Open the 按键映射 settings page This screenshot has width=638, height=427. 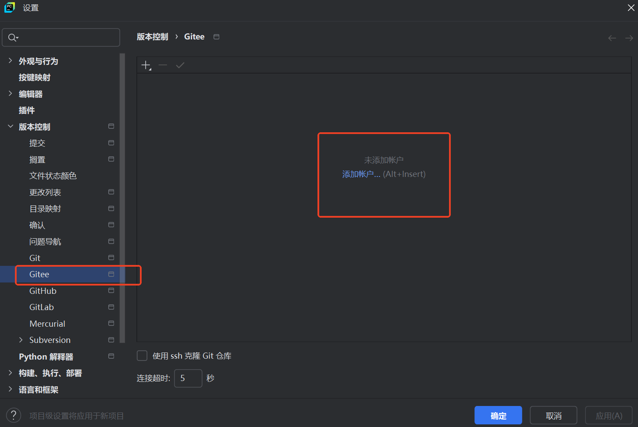coord(35,78)
